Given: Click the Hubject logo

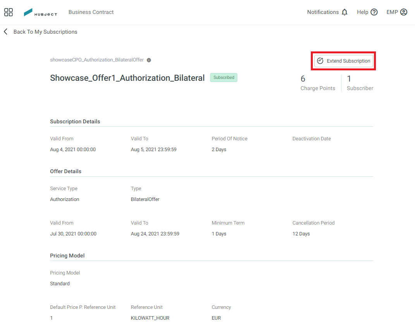Looking at the screenshot, I should pyautogui.click(x=40, y=12).
